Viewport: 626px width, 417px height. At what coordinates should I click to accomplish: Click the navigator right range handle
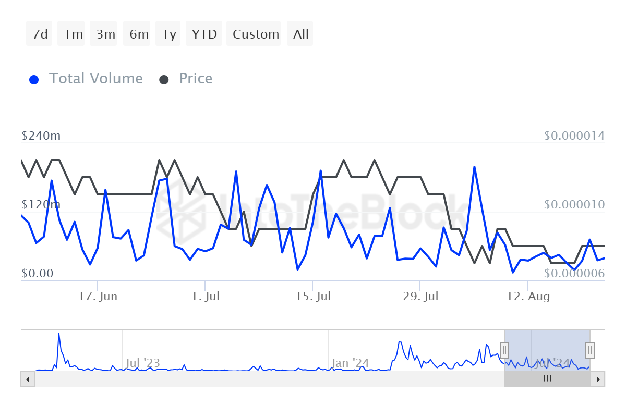coord(590,349)
